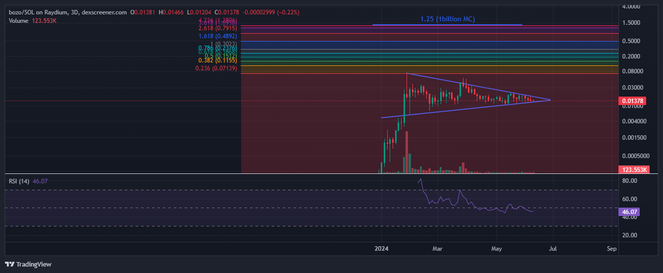Click the May label on the time axis
Screen dimensions: 663x273
498,249
